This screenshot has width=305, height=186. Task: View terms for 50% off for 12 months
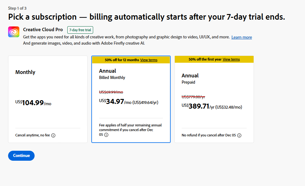coord(149,60)
